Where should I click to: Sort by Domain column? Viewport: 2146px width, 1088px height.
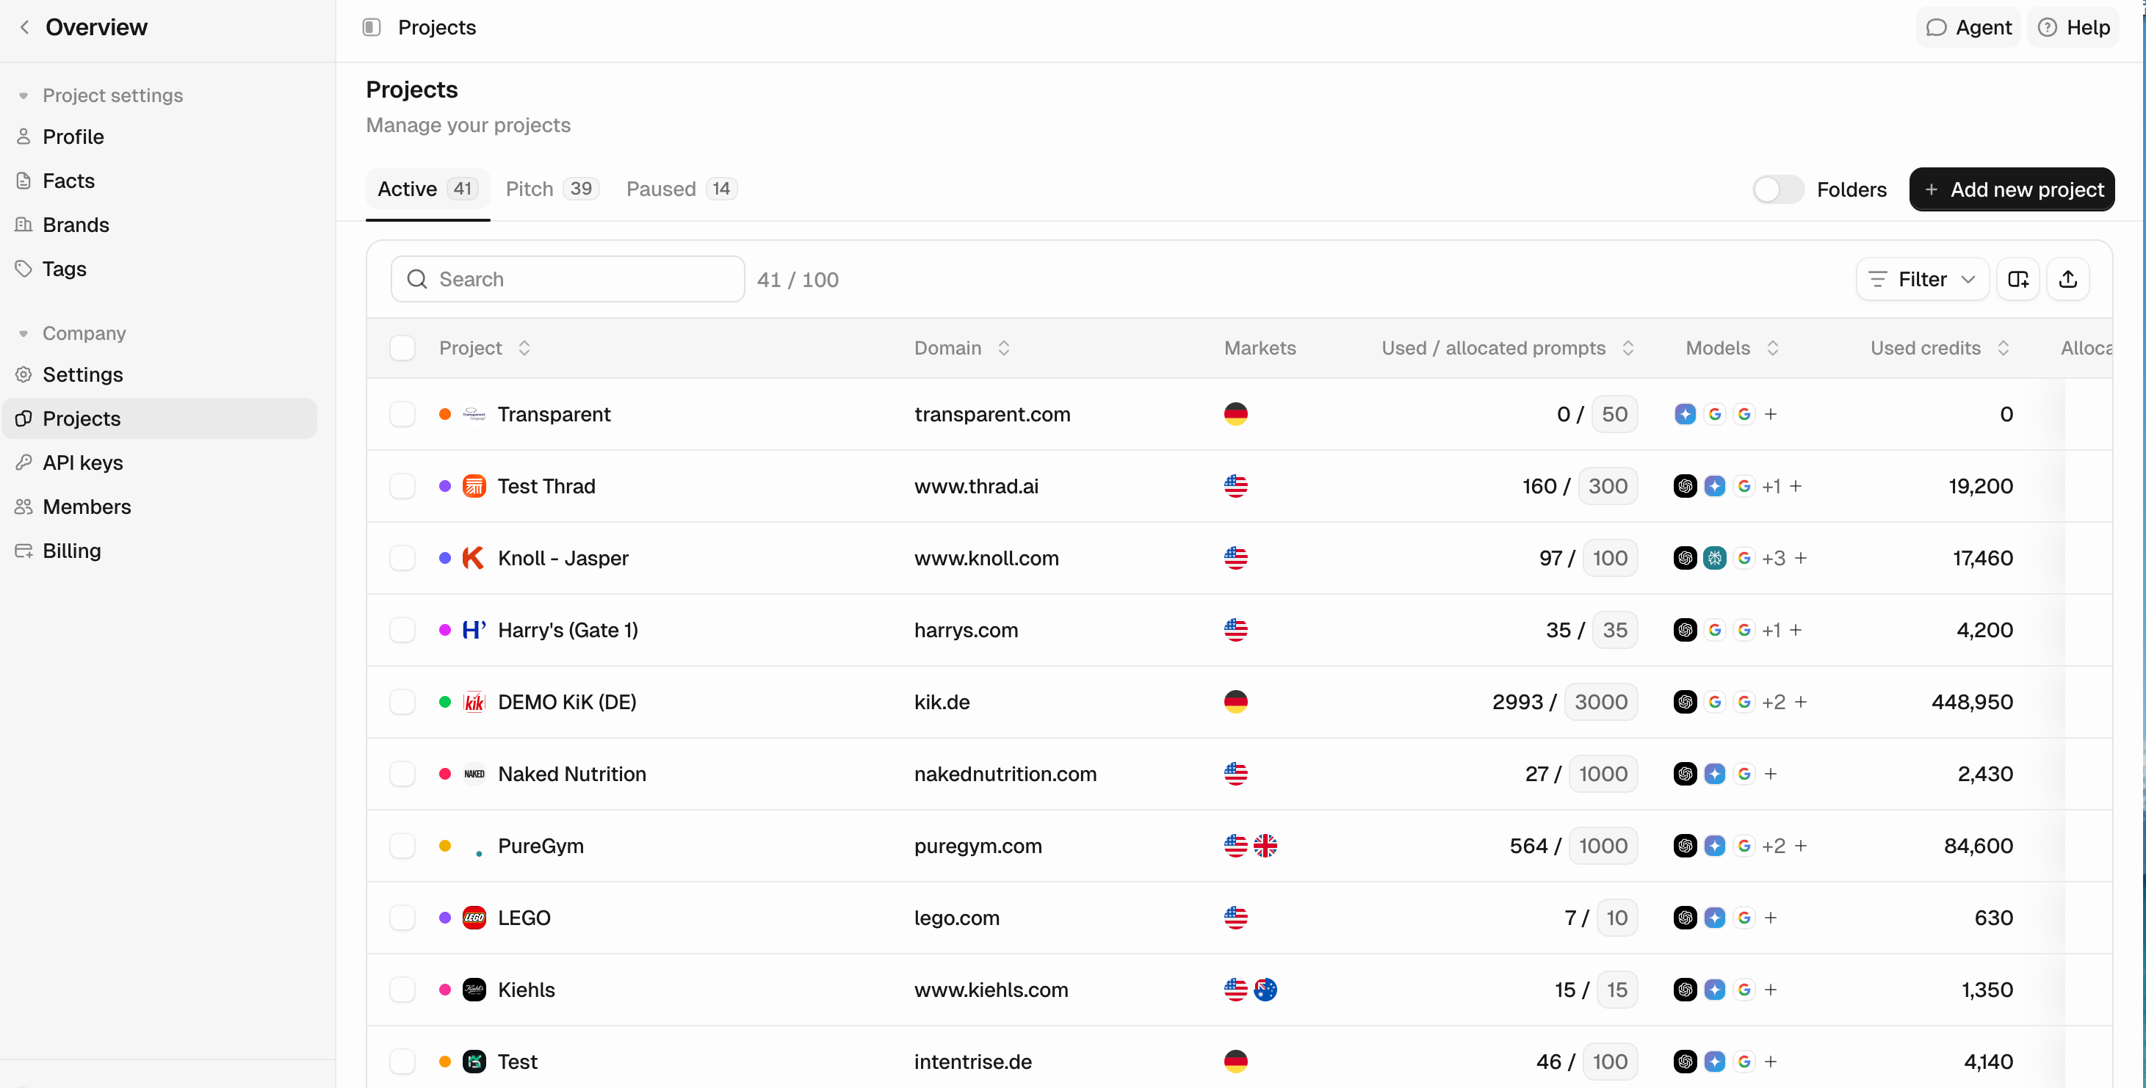tap(1004, 348)
